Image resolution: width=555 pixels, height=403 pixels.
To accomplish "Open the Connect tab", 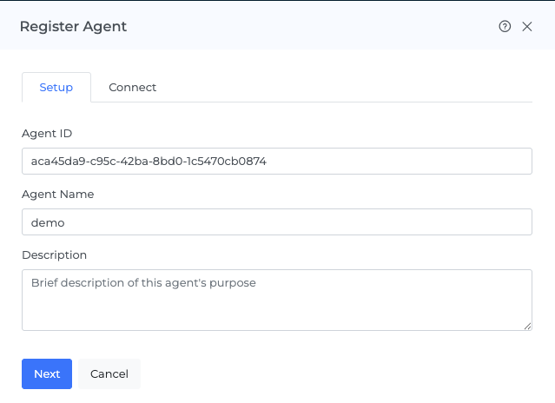I will 133,88.
